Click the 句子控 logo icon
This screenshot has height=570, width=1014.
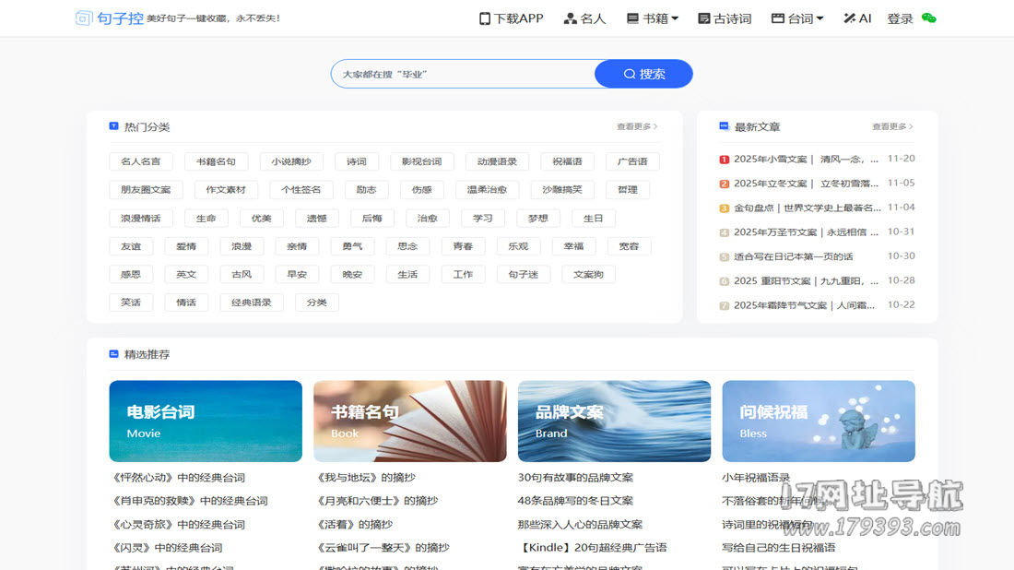coord(85,18)
